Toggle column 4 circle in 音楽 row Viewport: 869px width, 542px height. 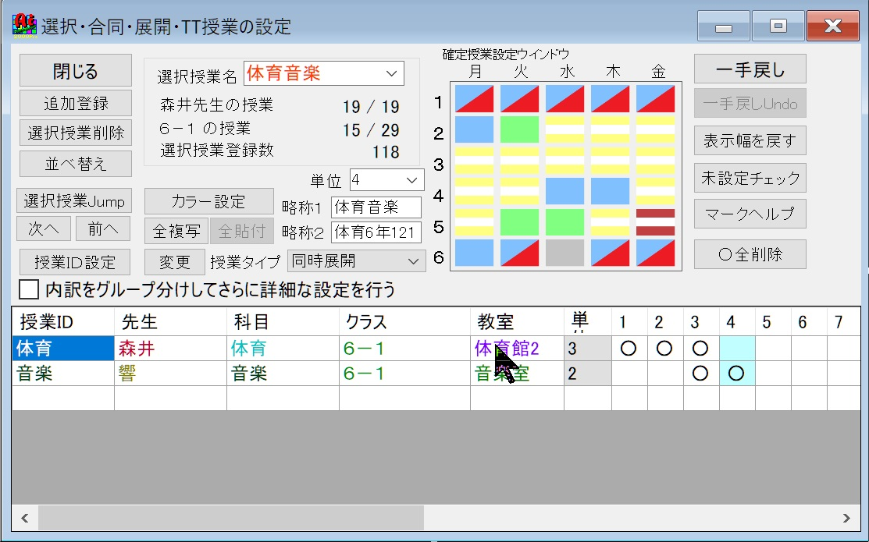pos(736,373)
